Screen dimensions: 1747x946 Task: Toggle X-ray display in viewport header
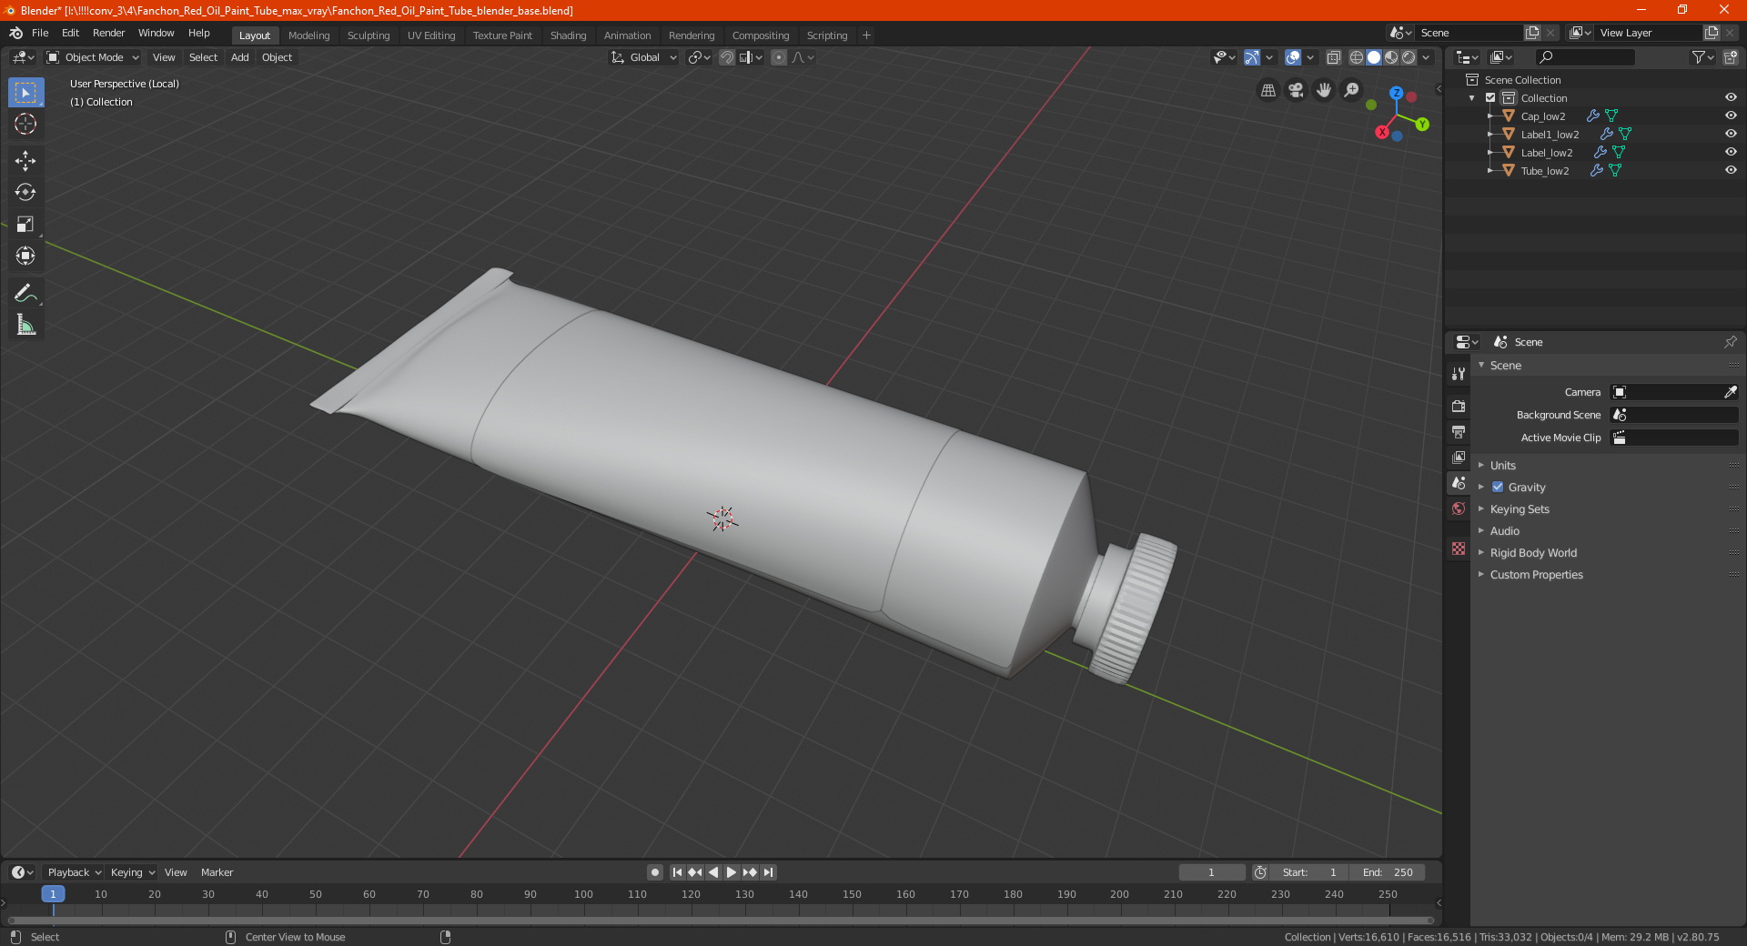pyautogui.click(x=1333, y=57)
